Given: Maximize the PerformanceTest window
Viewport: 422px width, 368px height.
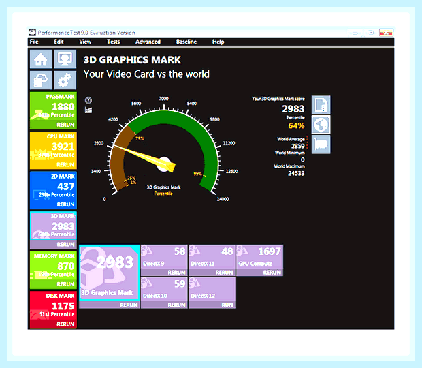Looking at the screenshot, I should click(370, 33).
